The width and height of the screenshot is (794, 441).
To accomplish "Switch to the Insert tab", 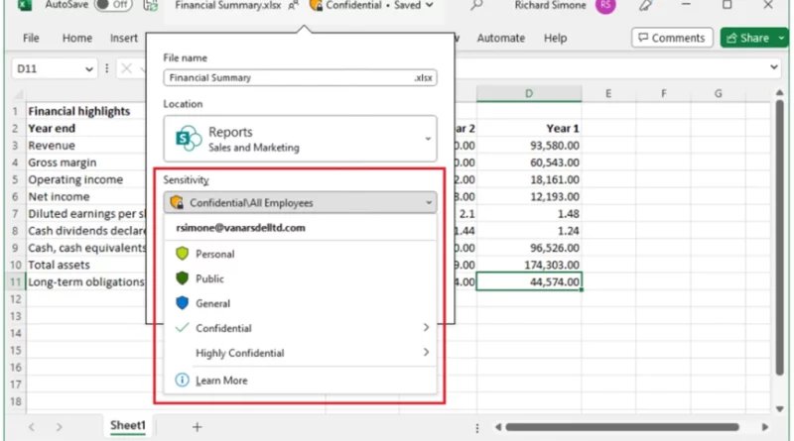I will (123, 38).
